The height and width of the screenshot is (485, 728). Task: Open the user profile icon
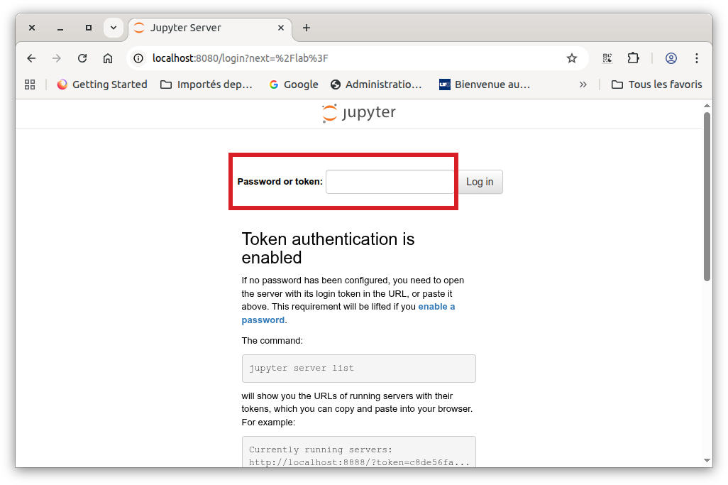point(671,58)
